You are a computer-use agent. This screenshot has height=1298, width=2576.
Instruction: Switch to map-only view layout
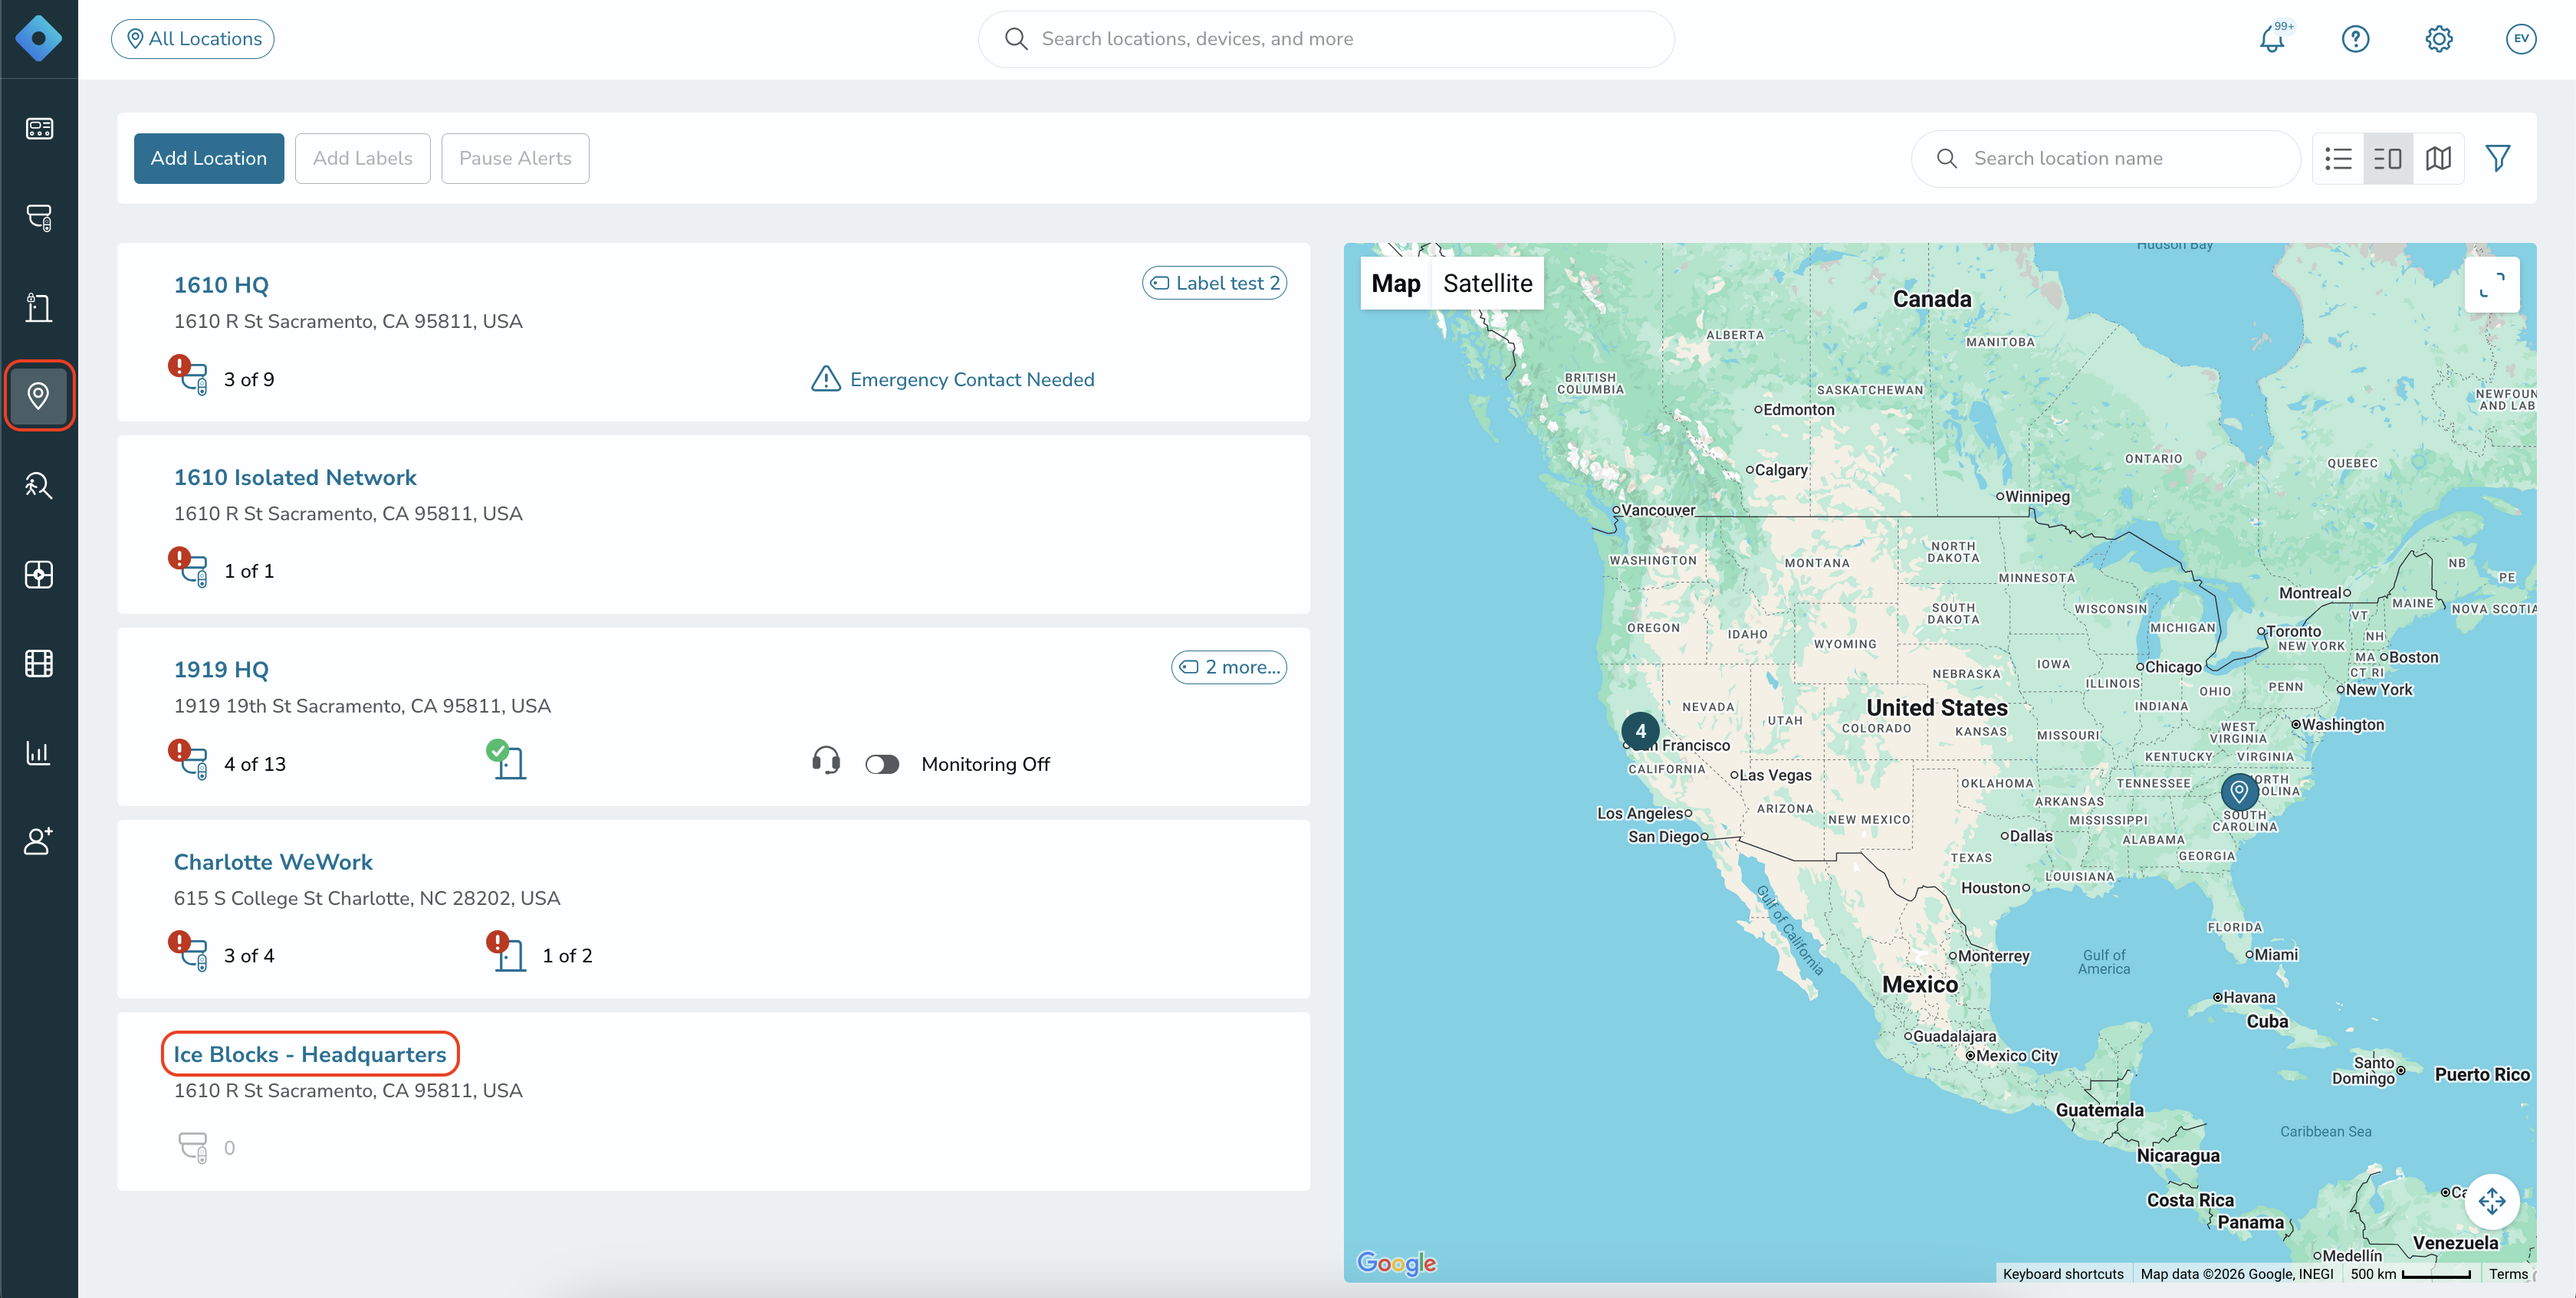(2438, 158)
